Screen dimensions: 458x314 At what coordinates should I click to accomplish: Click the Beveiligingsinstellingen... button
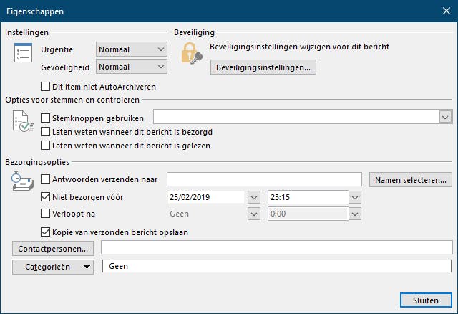click(x=263, y=67)
